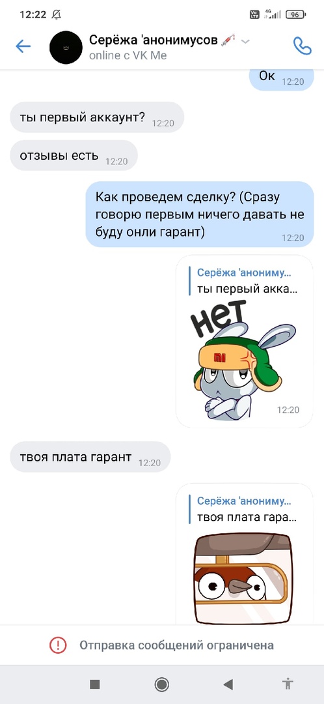Screen dimensions: 324x704
Task: Tap the "Как проведем сделку?" outgoing message
Action: point(200,214)
